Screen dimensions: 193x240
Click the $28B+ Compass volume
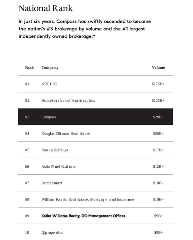tap(158, 117)
